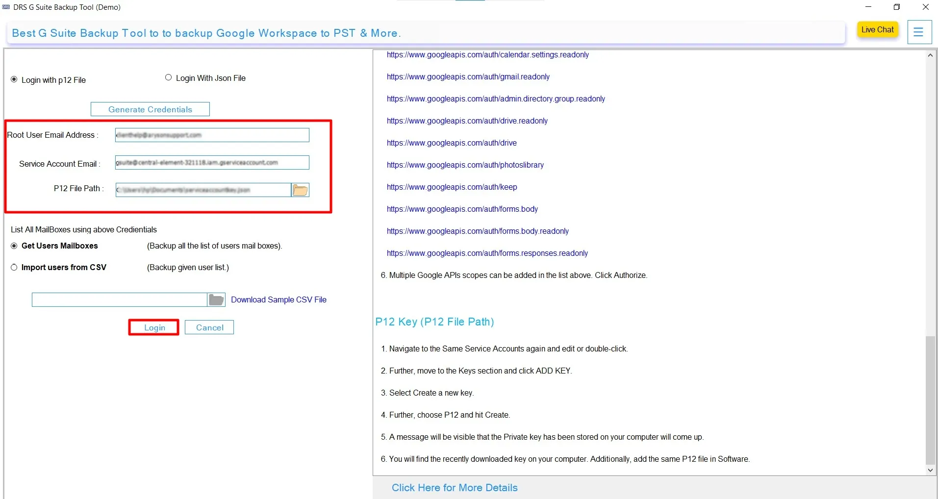Viewport: 938px width, 499px height.
Task: Click step 'Further, choose P12 and hit Create.'
Action: tap(450, 415)
